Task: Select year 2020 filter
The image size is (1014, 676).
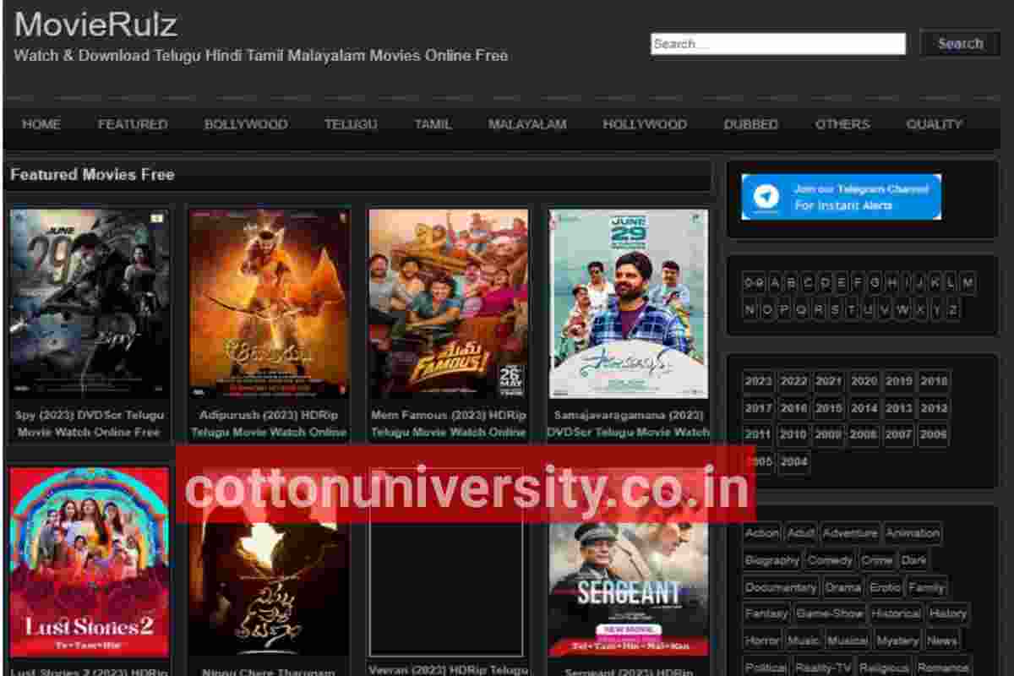Action: 864,381
